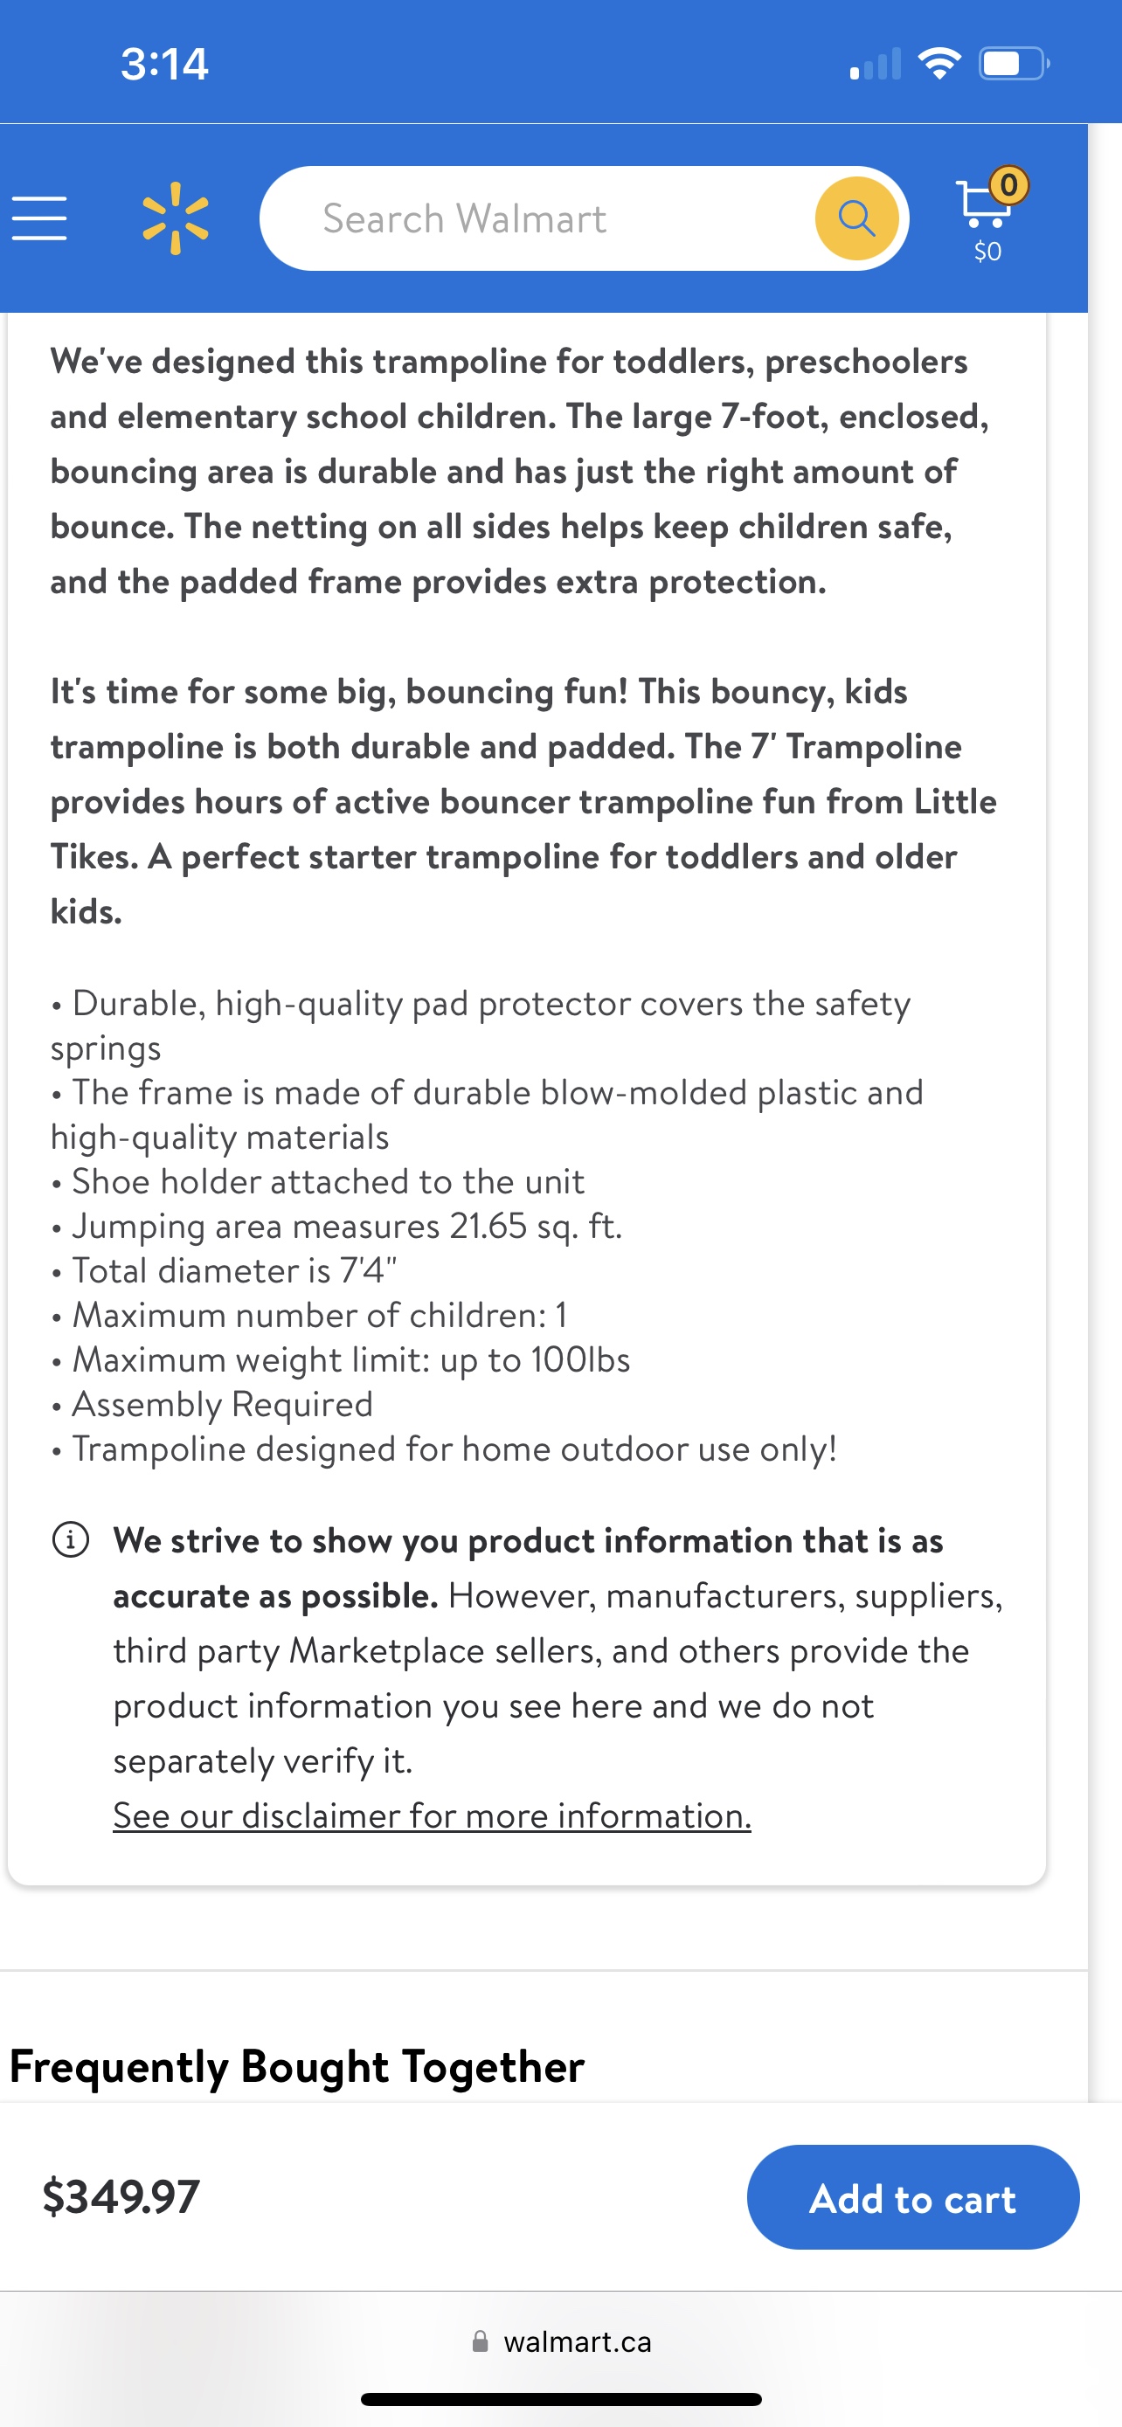Tap the cart item count badge
Image resolution: width=1122 pixels, height=2427 pixels.
[x=1008, y=184]
